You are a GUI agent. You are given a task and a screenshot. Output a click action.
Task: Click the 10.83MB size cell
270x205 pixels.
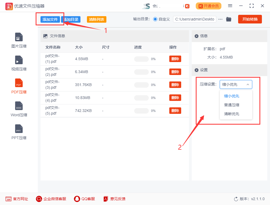(82, 98)
